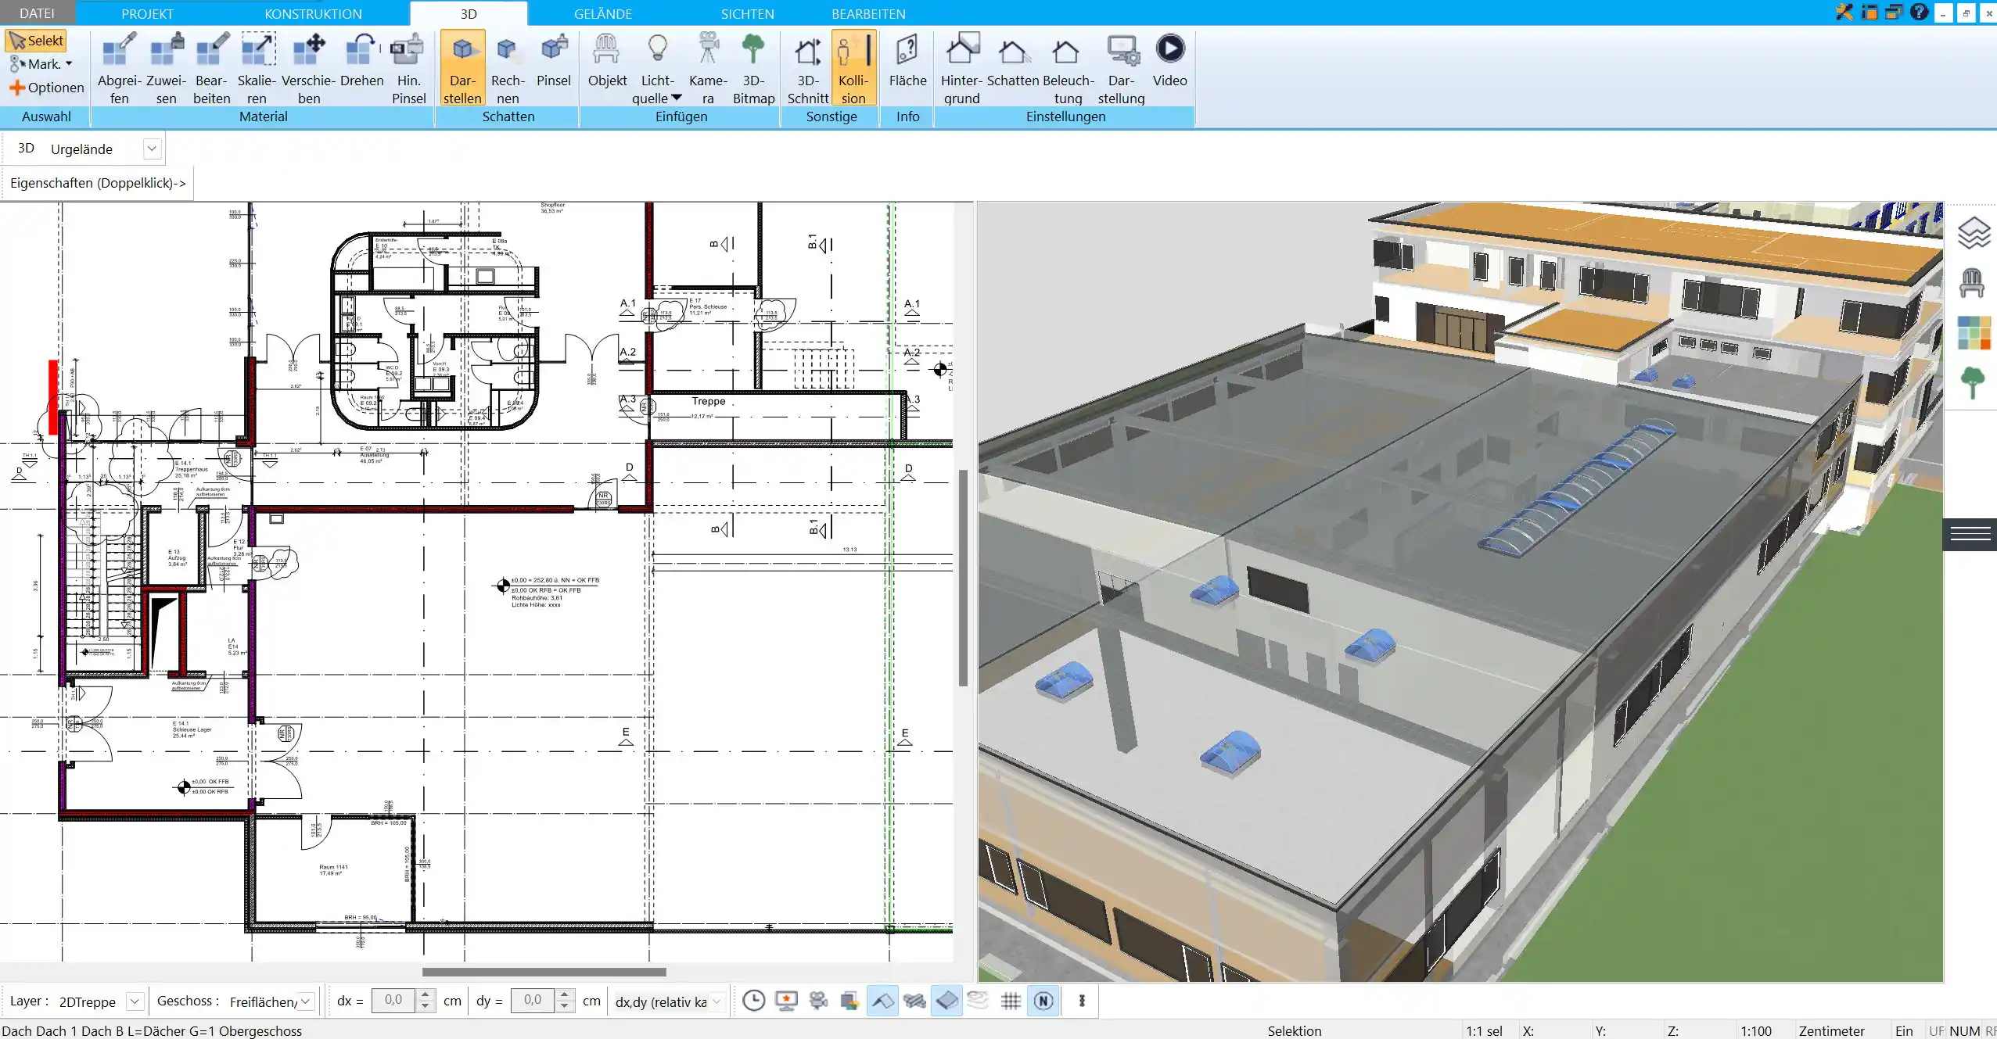Viewport: 1997px width, 1039px height.
Task: Open the Geschoss Freiflächen dropdown
Action: pyautogui.click(x=306, y=1001)
